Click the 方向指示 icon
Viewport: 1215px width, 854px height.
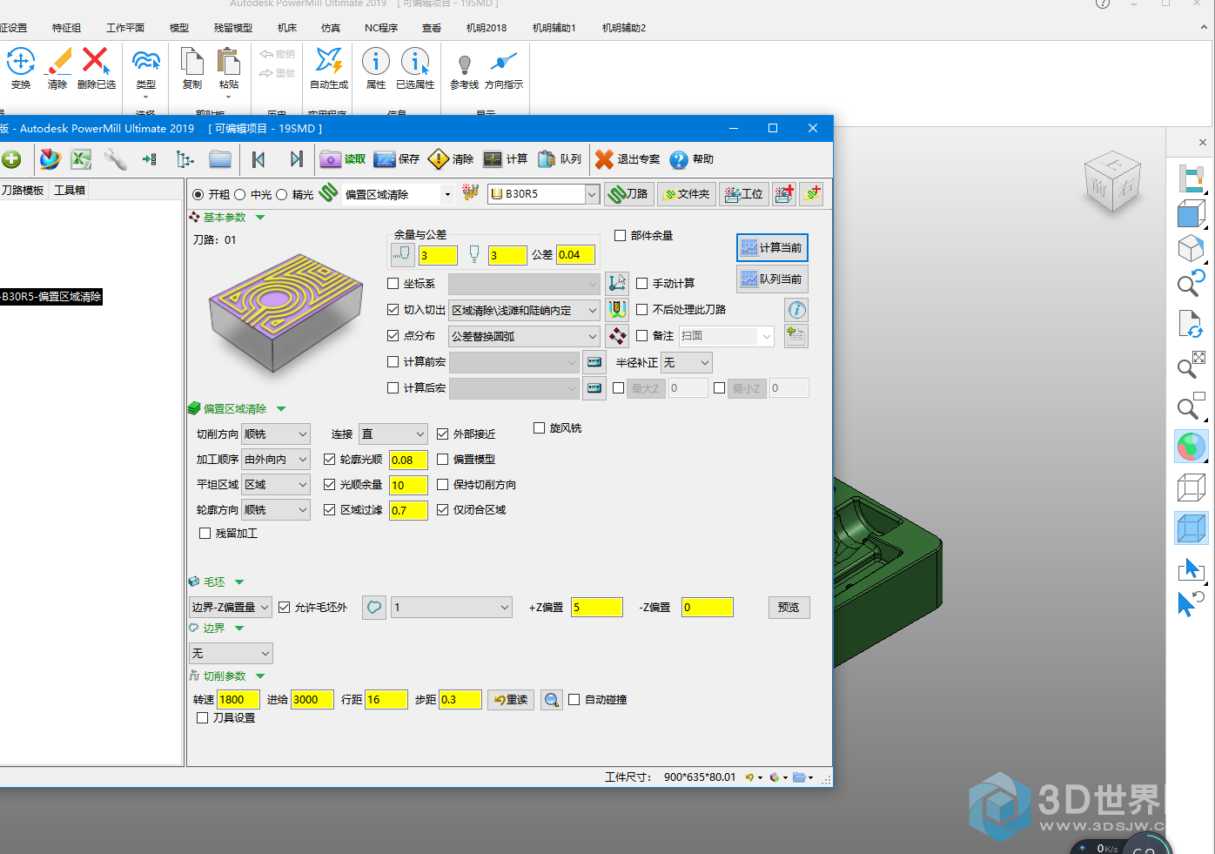coord(504,62)
